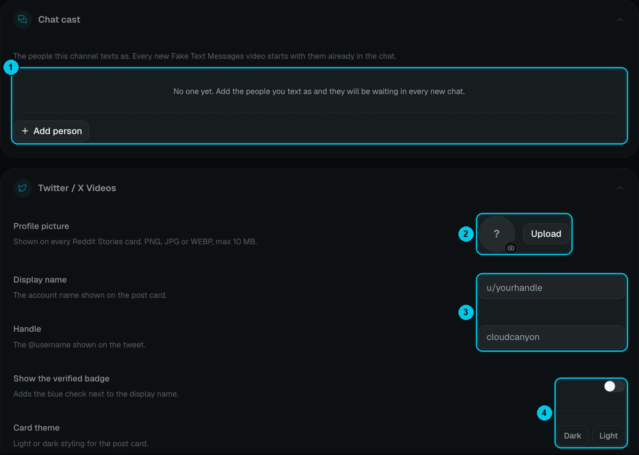The image size is (639, 455).
Task: Click the Display name input field
Action: pos(552,288)
